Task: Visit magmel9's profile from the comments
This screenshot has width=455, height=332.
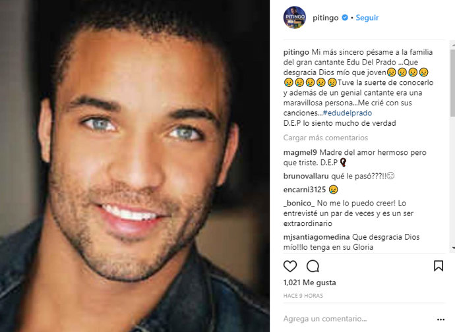Action: click(300, 153)
